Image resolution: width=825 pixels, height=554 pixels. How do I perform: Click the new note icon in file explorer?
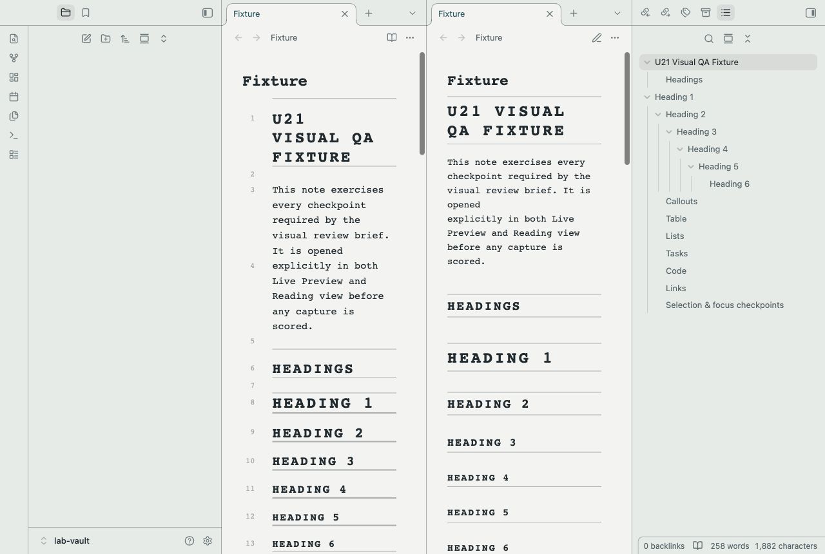[x=86, y=39]
